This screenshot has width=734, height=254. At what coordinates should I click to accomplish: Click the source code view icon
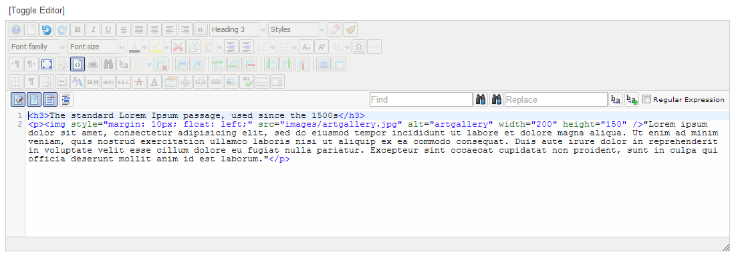pyautogui.click(x=78, y=64)
